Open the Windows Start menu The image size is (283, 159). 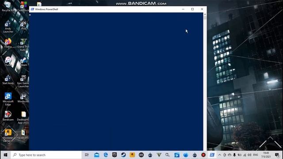(x=5, y=155)
